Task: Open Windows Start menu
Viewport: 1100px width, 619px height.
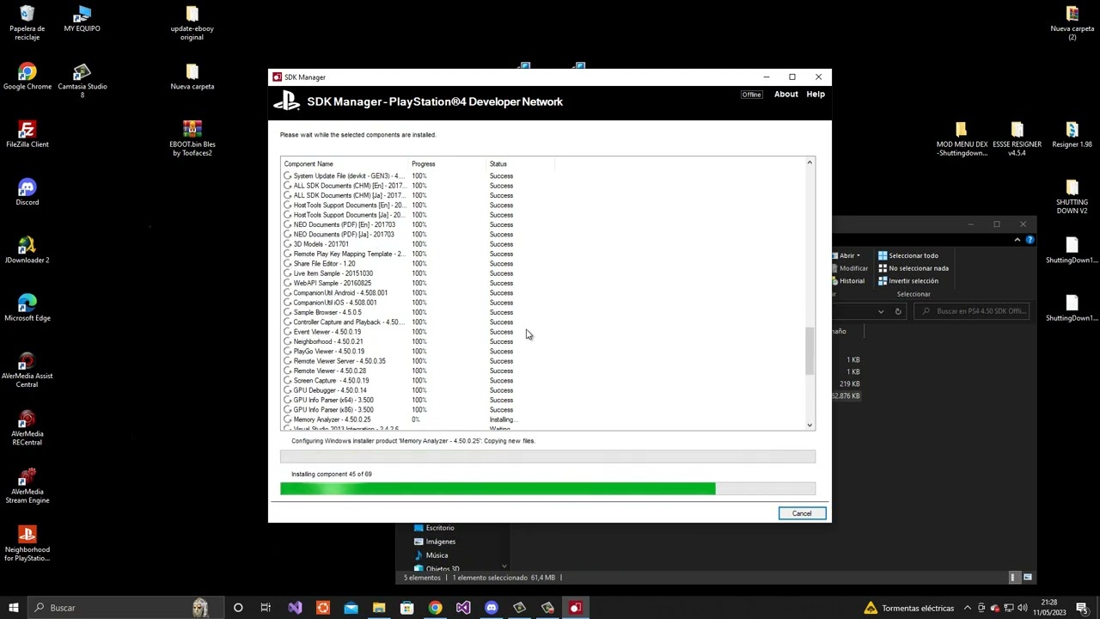Action: 14,608
